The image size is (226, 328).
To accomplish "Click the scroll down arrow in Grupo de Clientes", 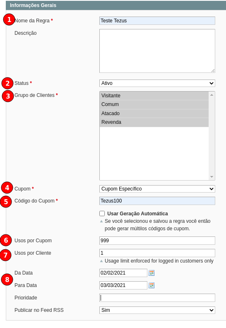I will (x=212, y=177).
